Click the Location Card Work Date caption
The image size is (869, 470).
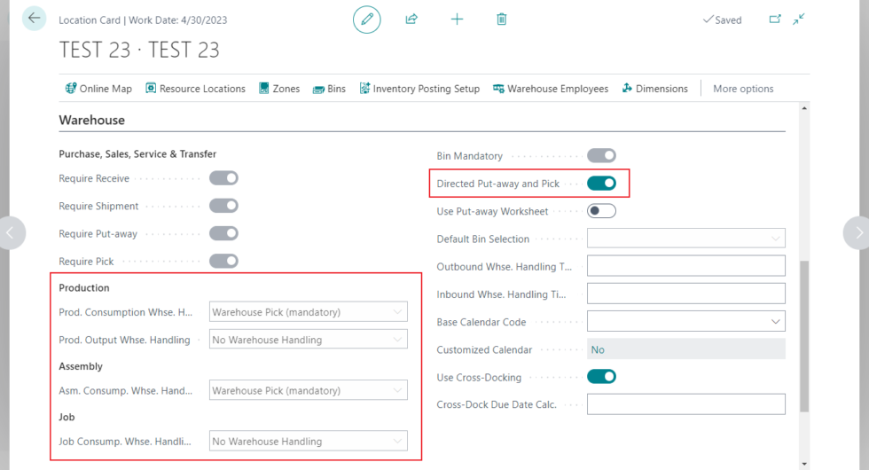(x=143, y=20)
